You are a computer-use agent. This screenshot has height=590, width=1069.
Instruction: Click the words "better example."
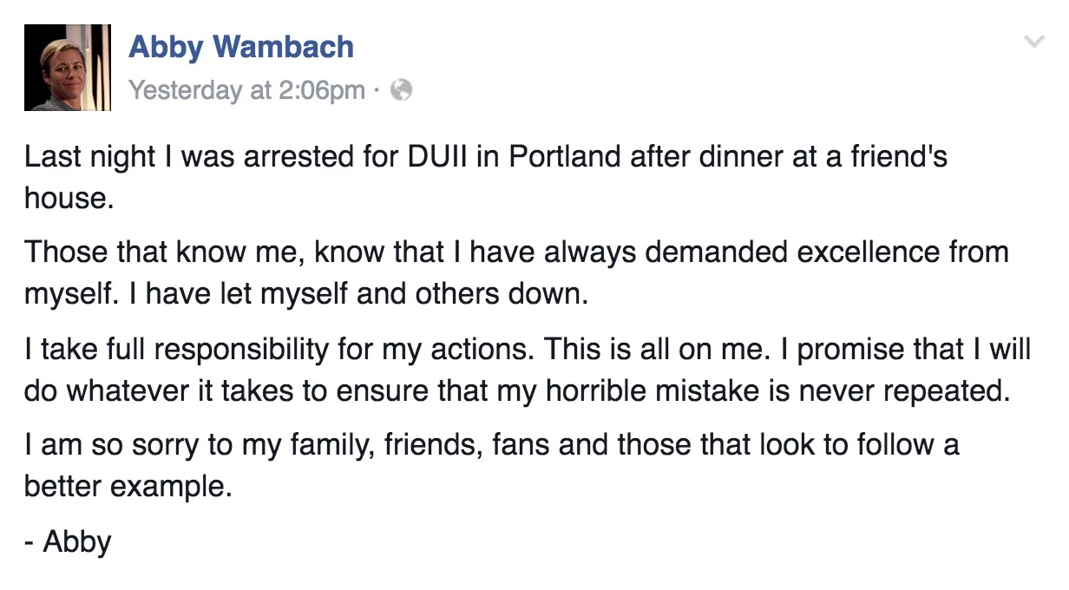[128, 486]
